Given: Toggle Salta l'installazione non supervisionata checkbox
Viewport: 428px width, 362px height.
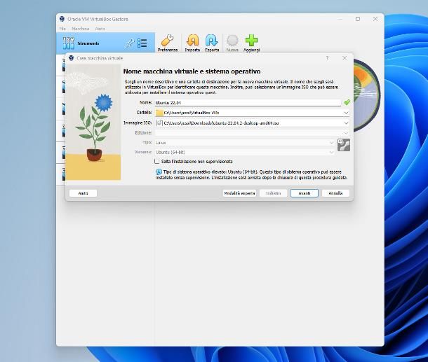Looking at the screenshot, I should tap(157, 161).
